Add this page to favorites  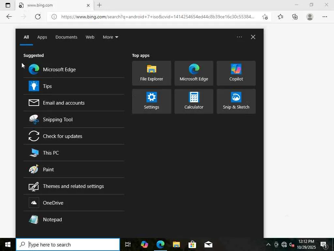pyautogui.click(x=265, y=17)
